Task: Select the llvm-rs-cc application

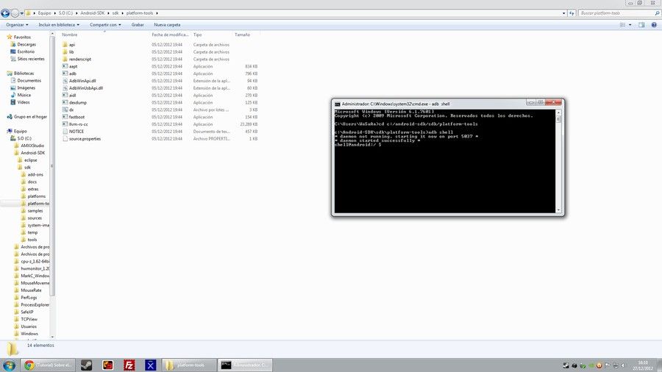Action: (79, 124)
